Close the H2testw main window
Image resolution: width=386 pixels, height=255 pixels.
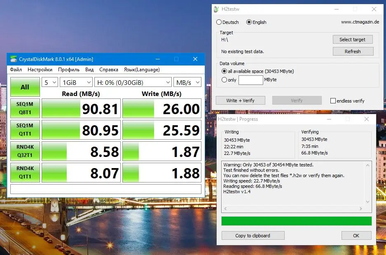[x=374, y=9]
